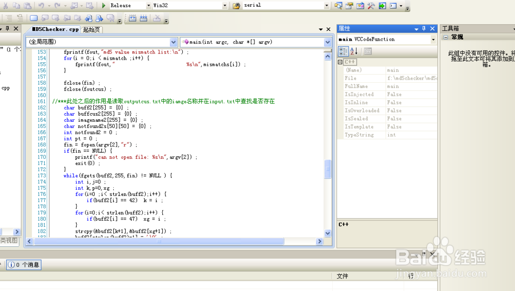
Task: Click the '0 个消息' messages button
Action: (x=24, y=265)
